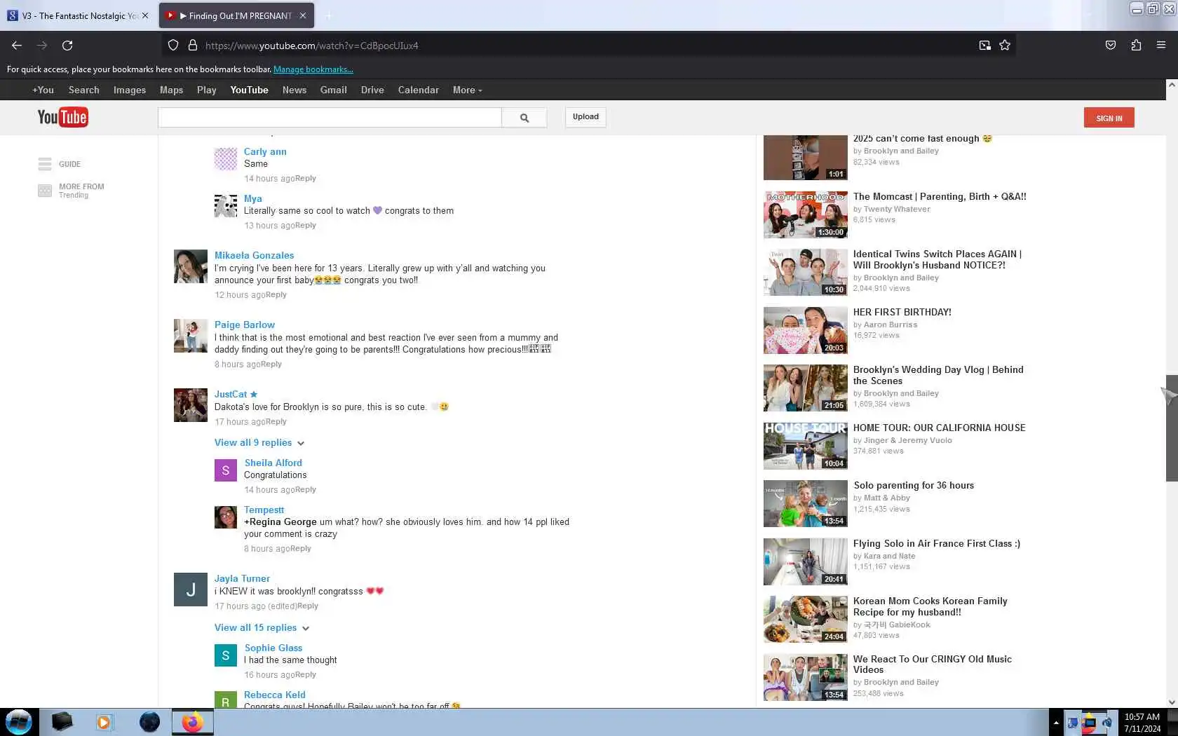
Task: Click Mikaela Gonzales's profile picture
Action: coord(191,266)
